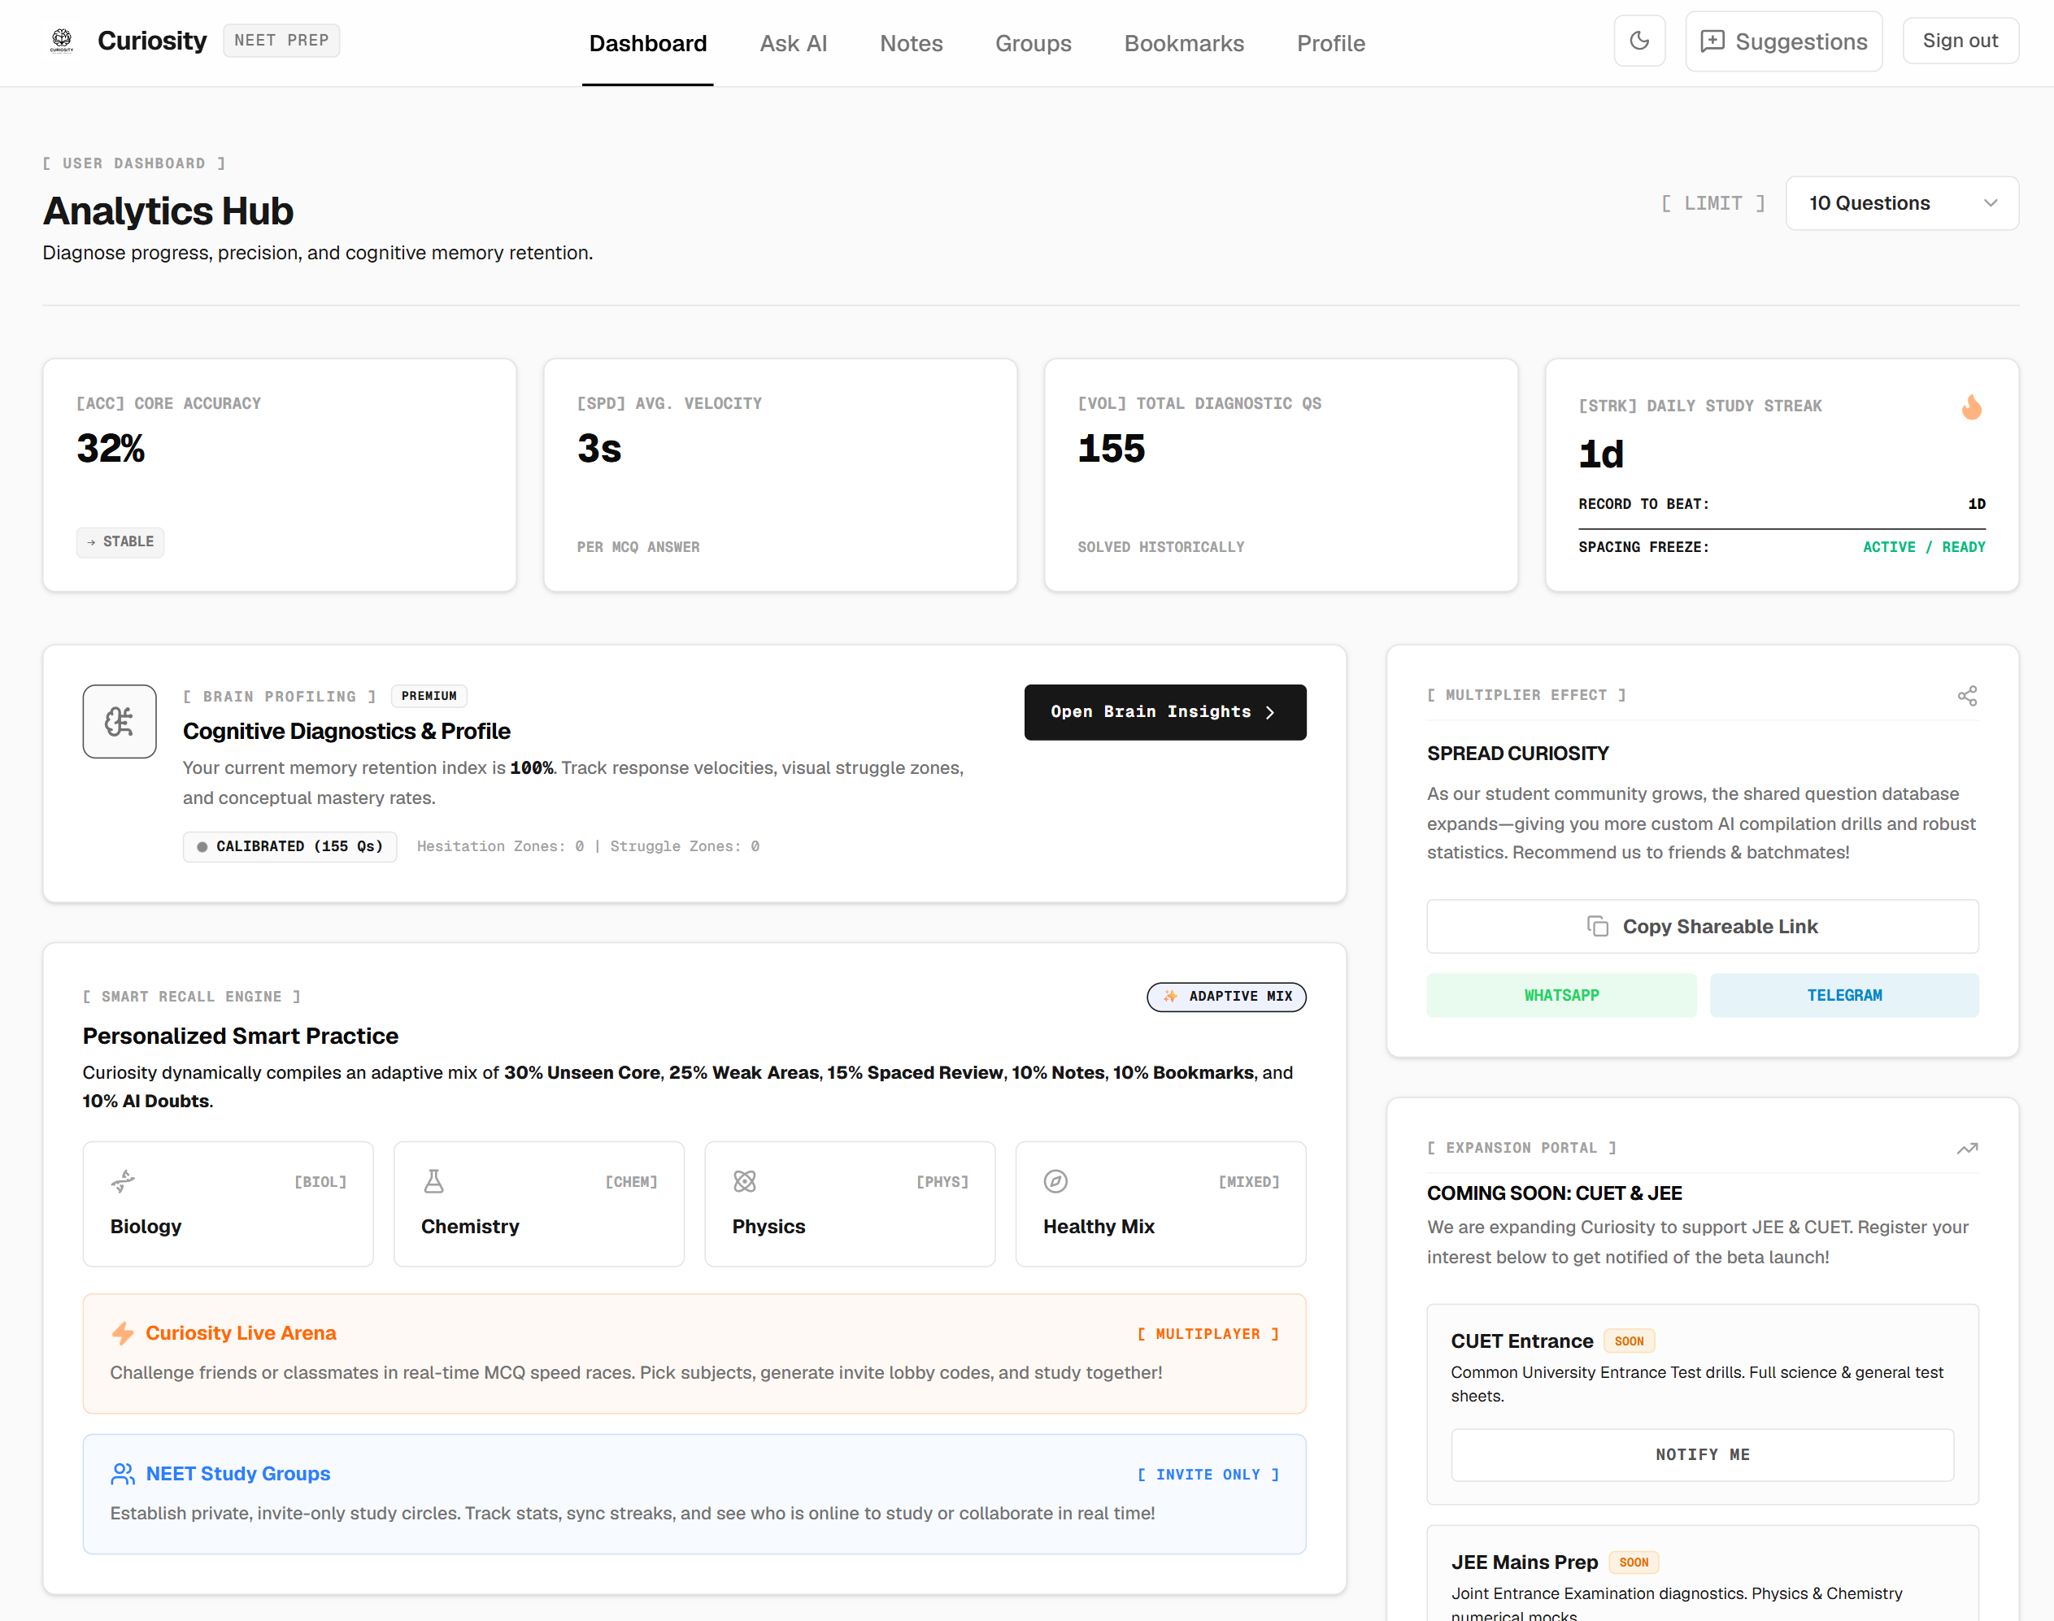
Task: Open the Suggestions feedback button
Action: 1783,41
